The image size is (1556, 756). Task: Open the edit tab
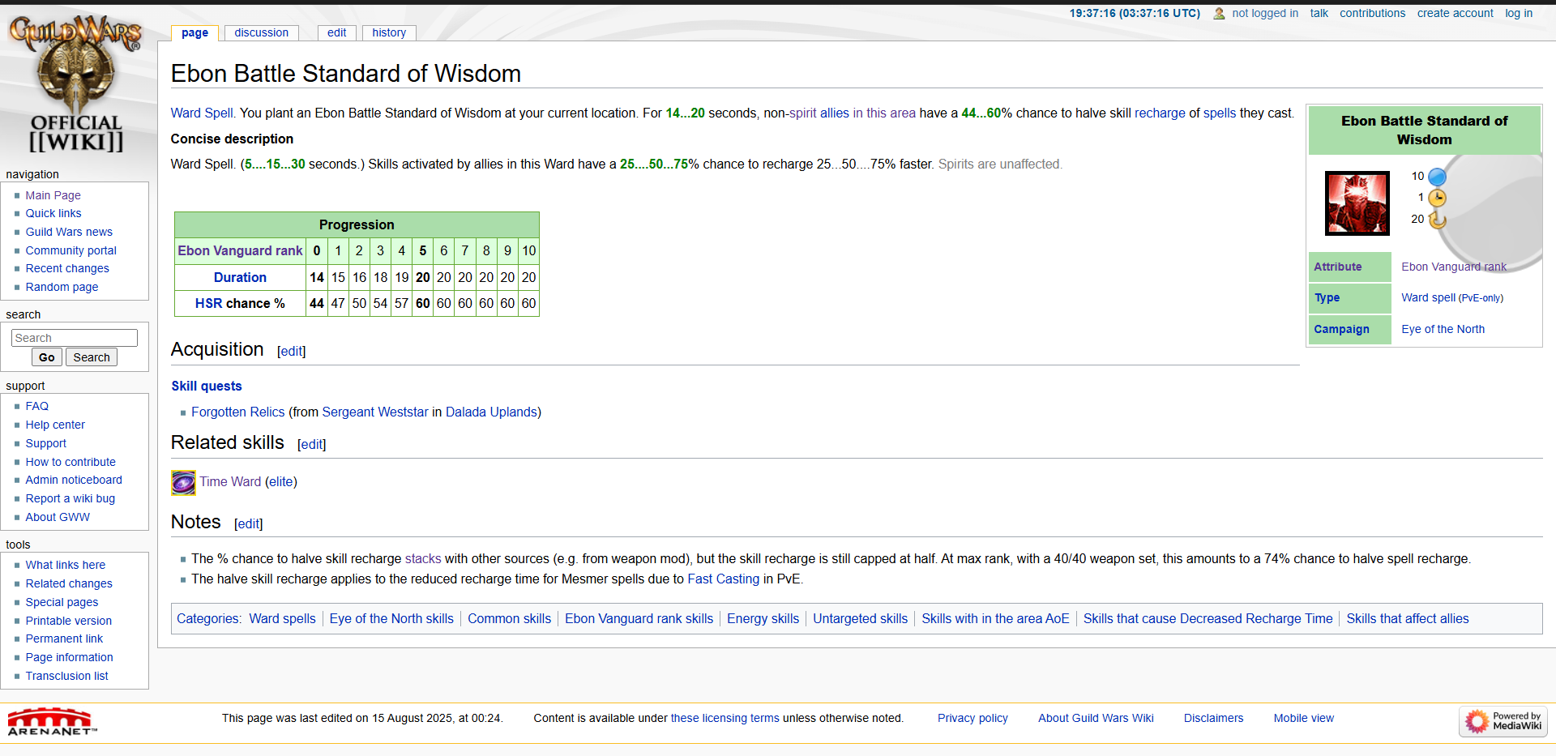coord(337,33)
